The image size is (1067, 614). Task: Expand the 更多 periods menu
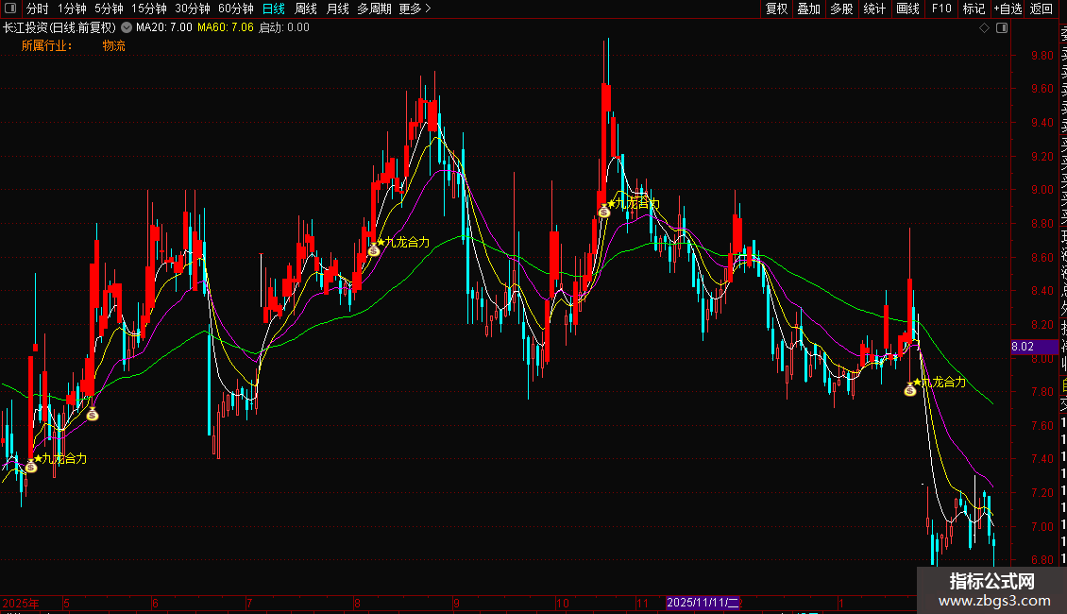[415, 9]
